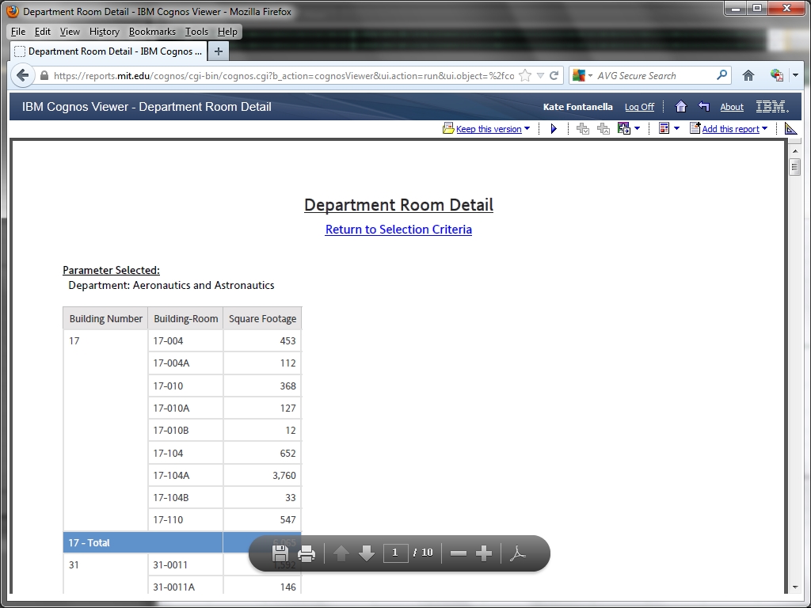Expand the Keep this version dropdown
The height and width of the screenshot is (608, 811).
(527, 129)
